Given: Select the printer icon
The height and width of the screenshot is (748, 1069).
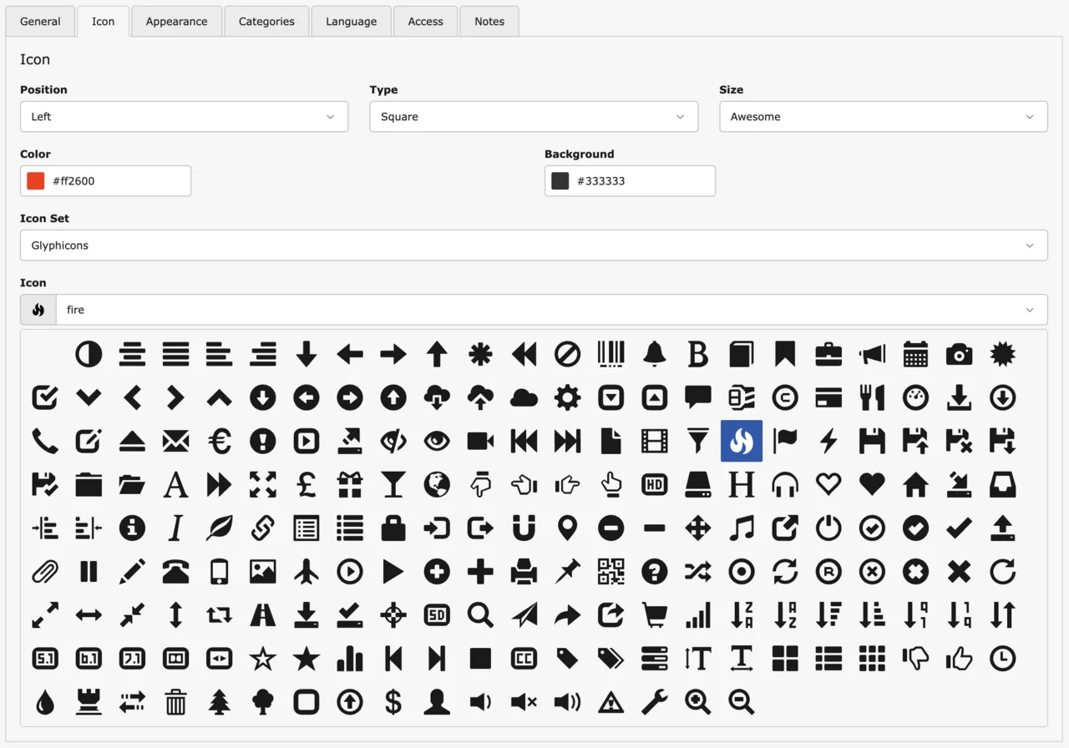Looking at the screenshot, I should click(x=524, y=571).
